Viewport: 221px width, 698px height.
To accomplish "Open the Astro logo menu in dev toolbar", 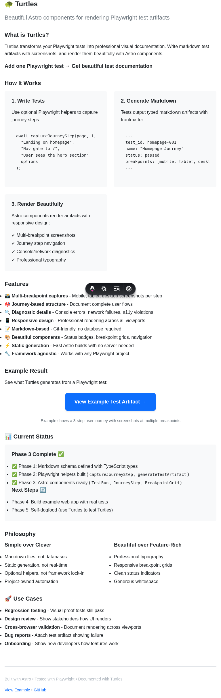I will (x=92, y=289).
